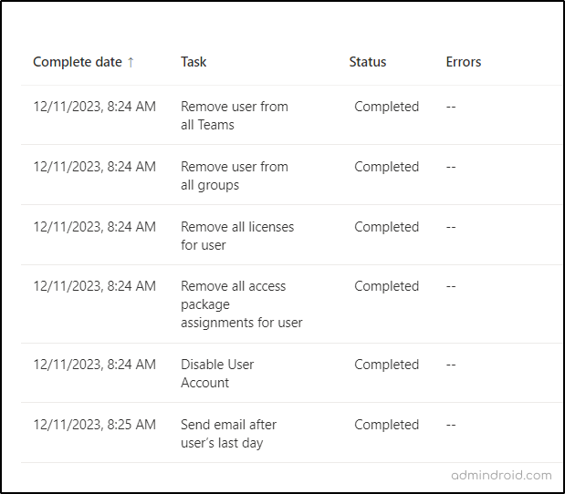Click the Errors column header
This screenshot has width=565, height=494.
pos(463,62)
